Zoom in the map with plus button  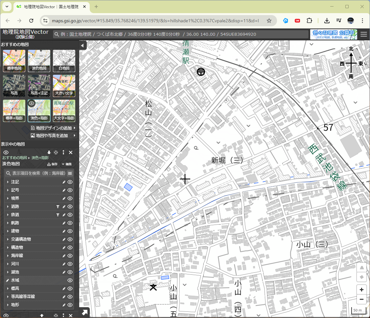[361, 290]
